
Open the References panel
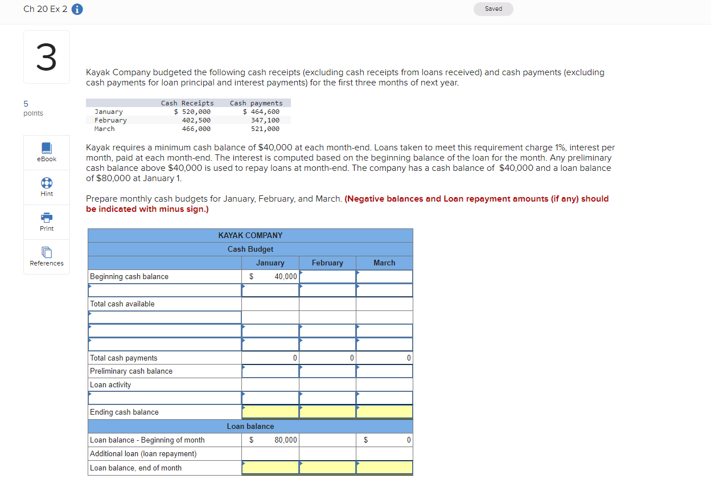coord(47,256)
